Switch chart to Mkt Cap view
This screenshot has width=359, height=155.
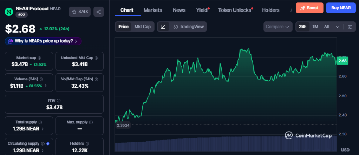click(143, 27)
